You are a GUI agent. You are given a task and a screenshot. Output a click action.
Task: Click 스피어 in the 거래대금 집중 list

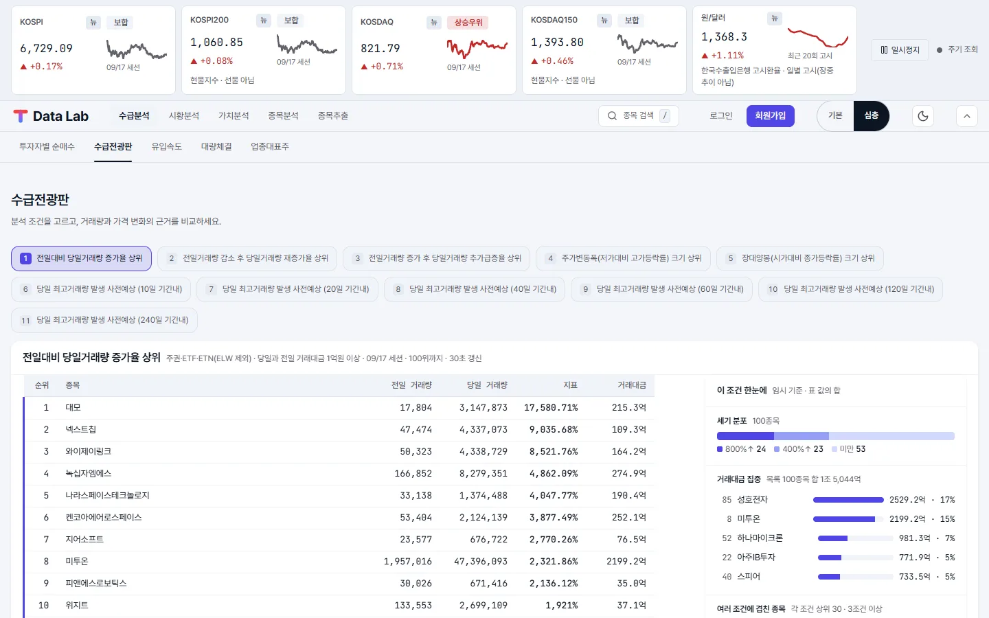[749, 577]
